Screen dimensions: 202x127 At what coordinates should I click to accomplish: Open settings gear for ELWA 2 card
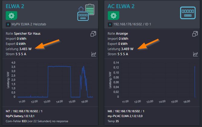point(11,16)
